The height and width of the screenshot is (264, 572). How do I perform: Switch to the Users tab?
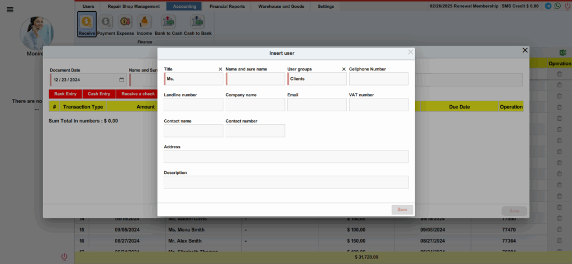click(x=88, y=6)
